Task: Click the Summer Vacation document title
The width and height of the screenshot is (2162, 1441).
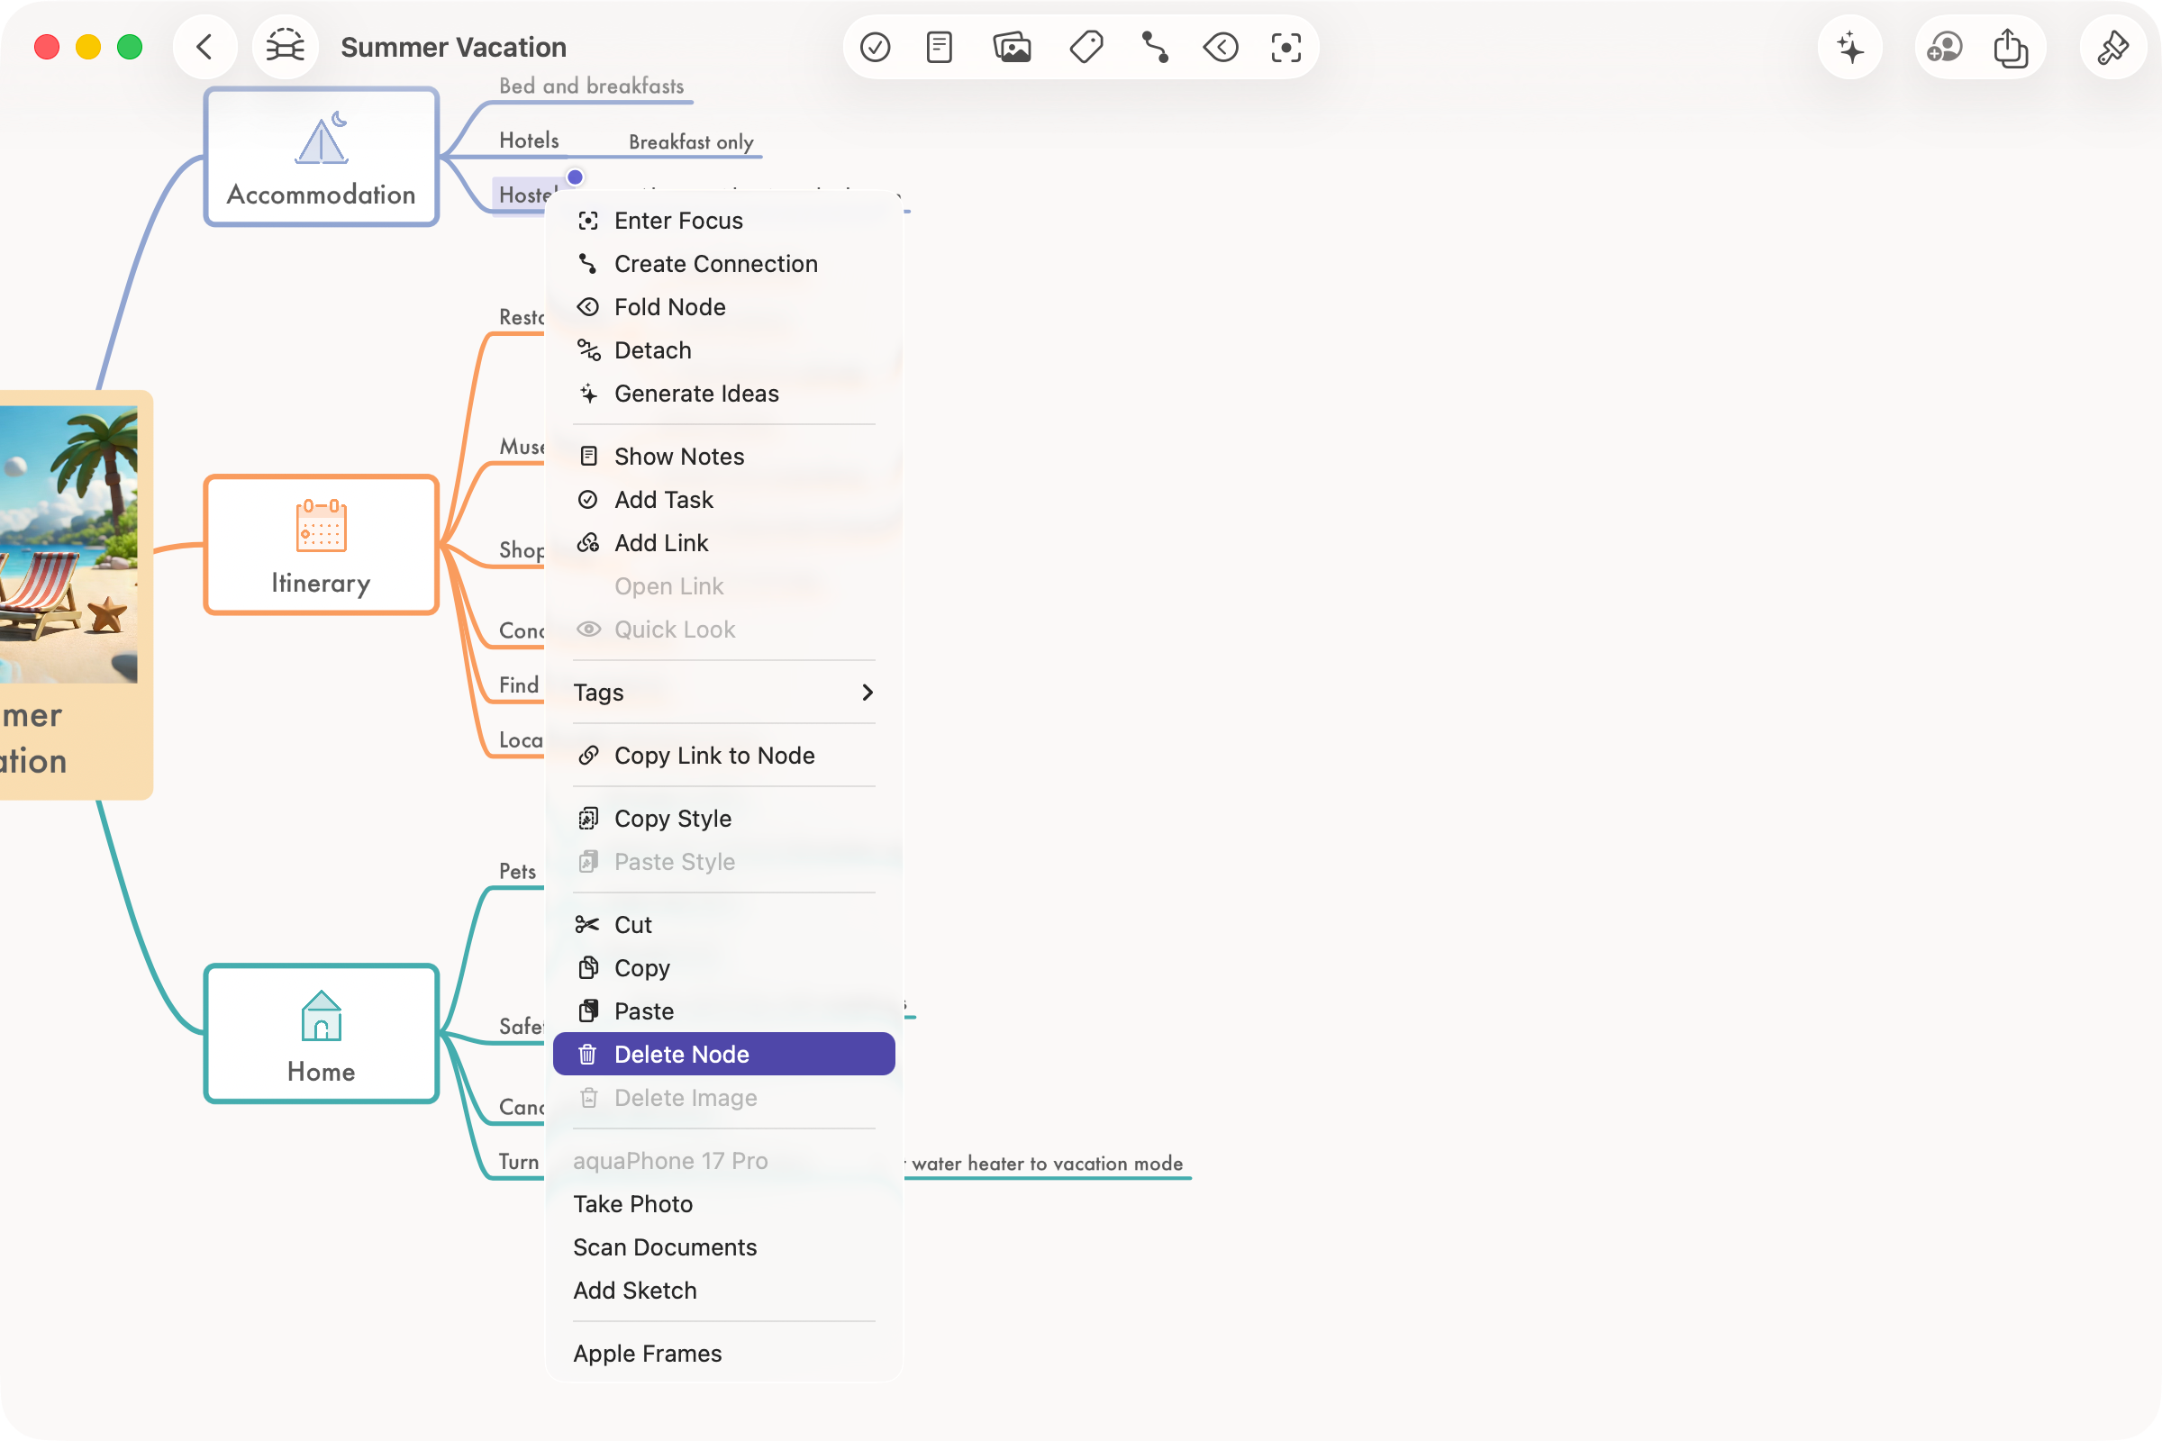Action: pos(453,47)
